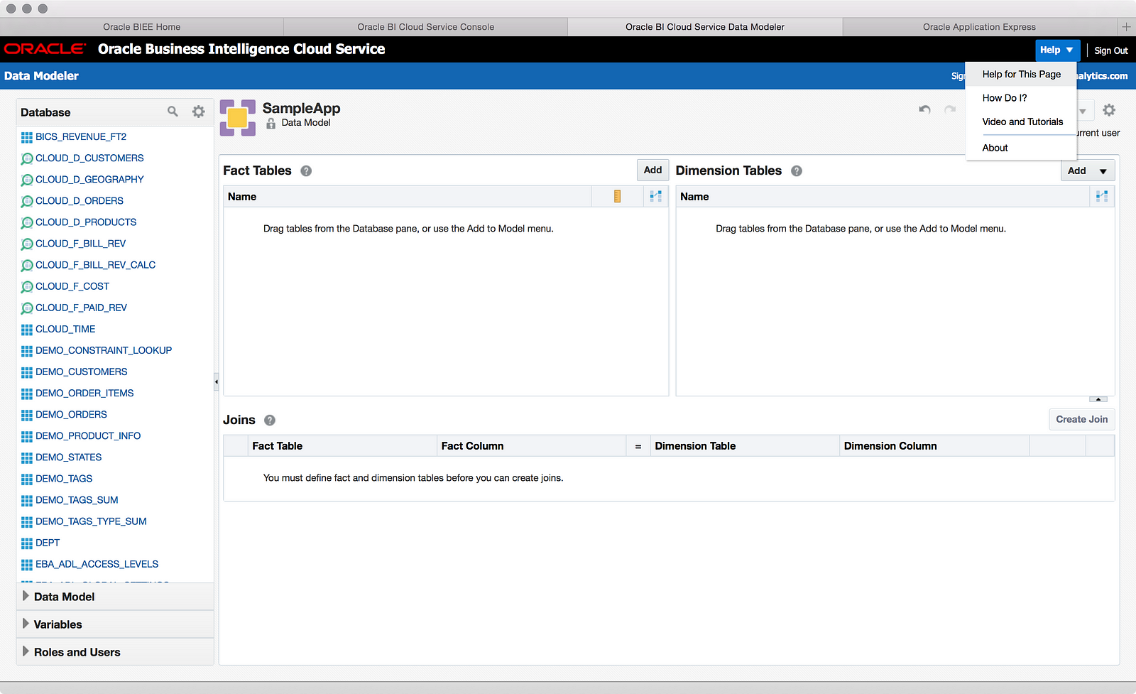Click Add in Fact Tables
1136x694 pixels.
pyautogui.click(x=652, y=170)
